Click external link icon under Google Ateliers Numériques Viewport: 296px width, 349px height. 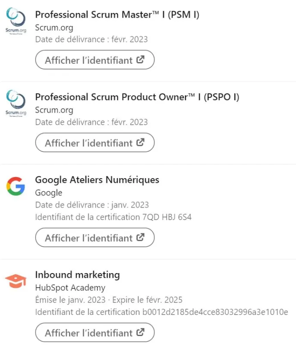tap(140, 237)
